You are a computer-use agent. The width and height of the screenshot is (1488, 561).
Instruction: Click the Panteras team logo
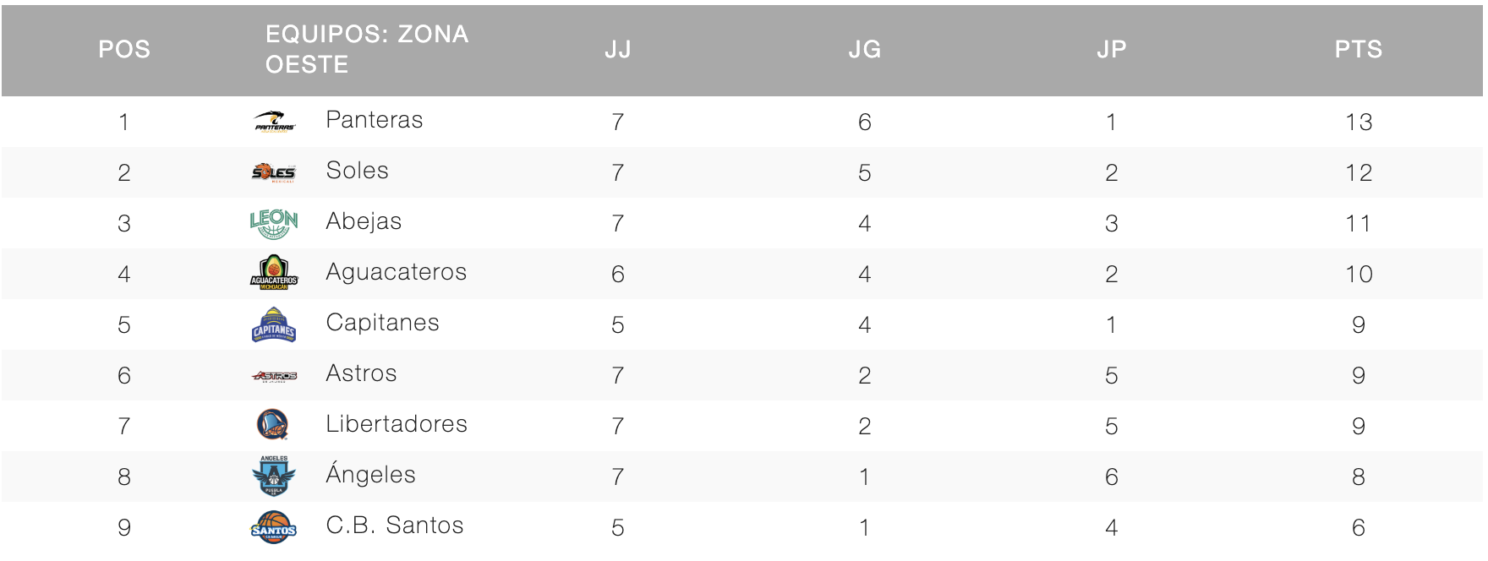tap(275, 122)
